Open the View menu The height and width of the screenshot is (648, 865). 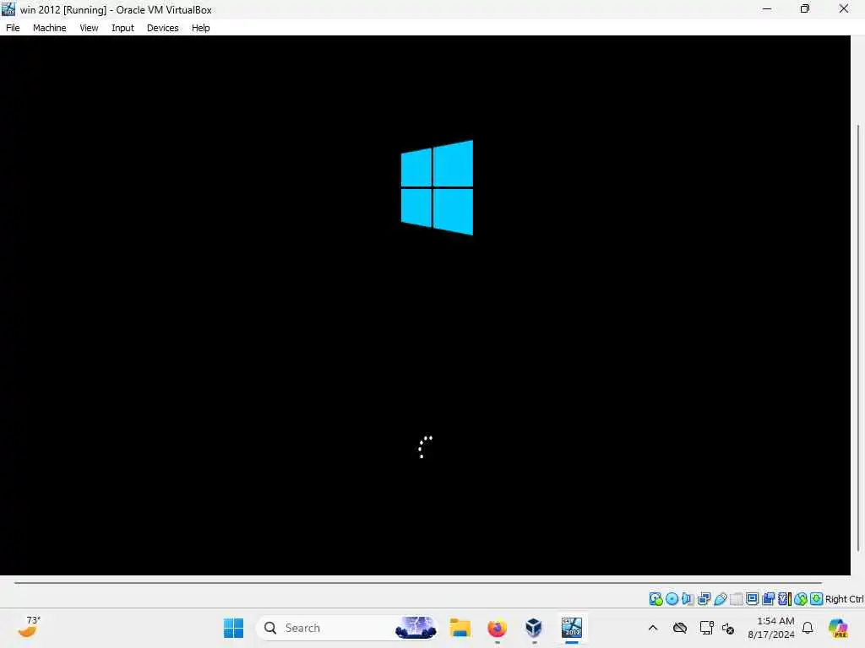coord(89,28)
